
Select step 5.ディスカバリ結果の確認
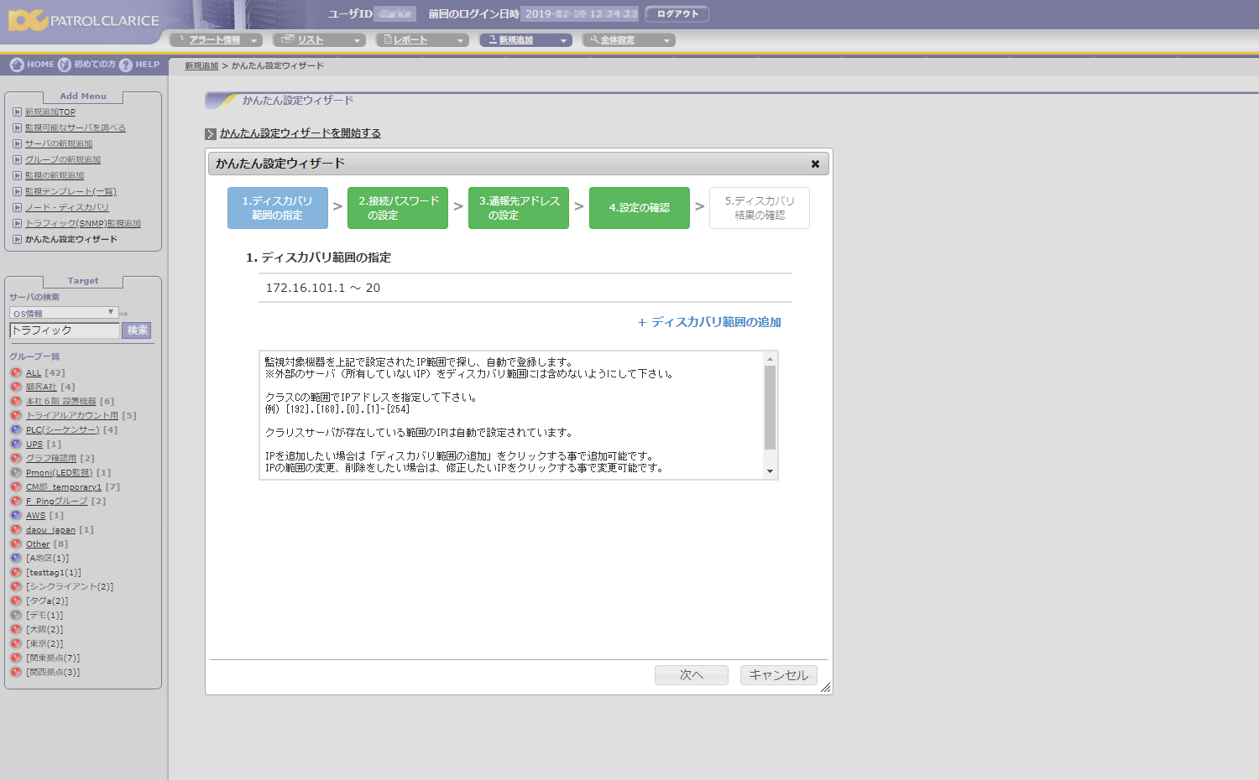pyautogui.click(x=760, y=208)
